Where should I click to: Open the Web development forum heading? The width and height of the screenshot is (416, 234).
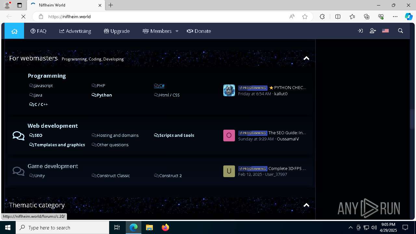click(53, 126)
